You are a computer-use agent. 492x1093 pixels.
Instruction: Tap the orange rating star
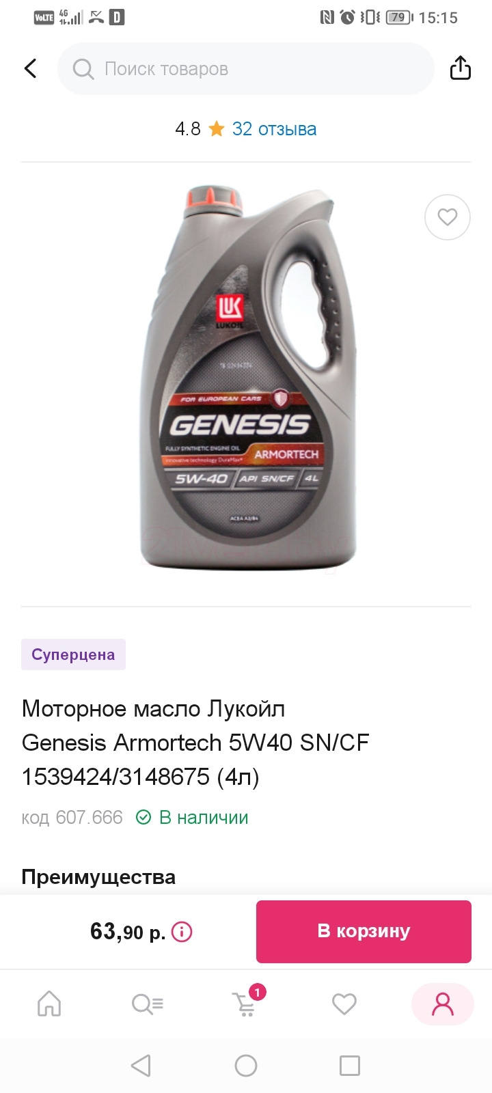coord(217,129)
